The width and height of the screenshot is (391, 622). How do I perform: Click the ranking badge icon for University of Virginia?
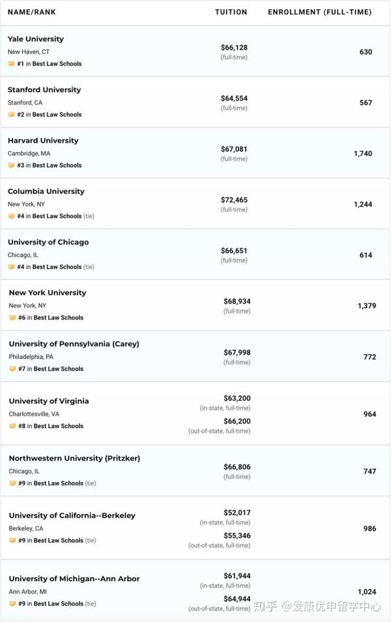12,426
